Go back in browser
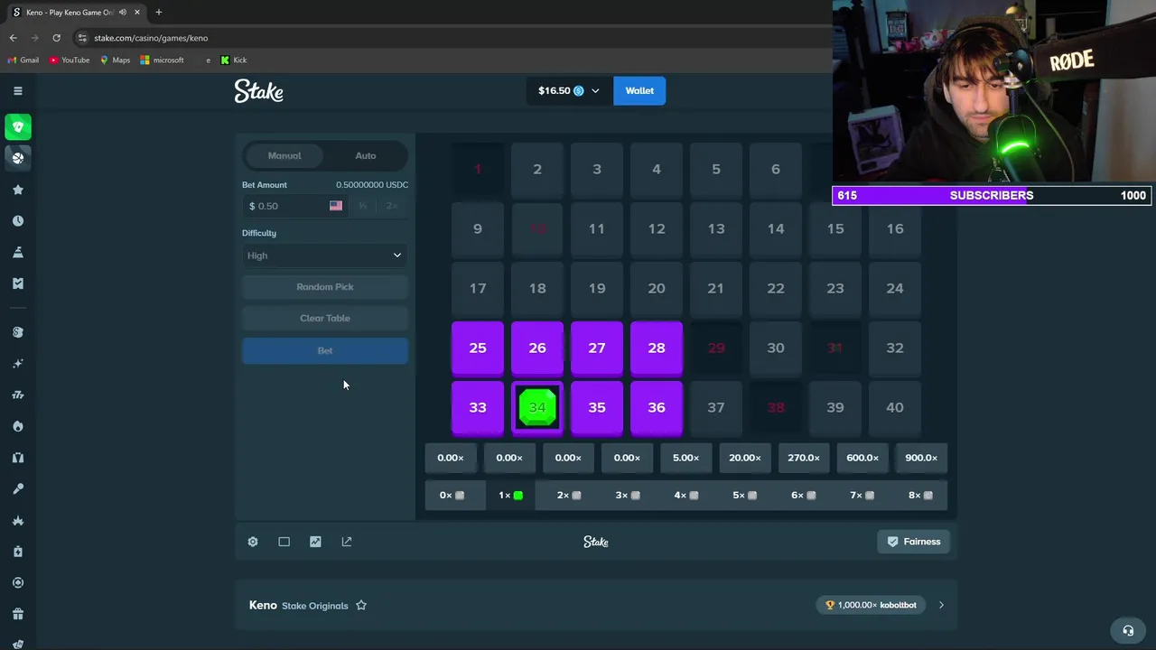The width and height of the screenshot is (1156, 650). (x=13, y=38)
